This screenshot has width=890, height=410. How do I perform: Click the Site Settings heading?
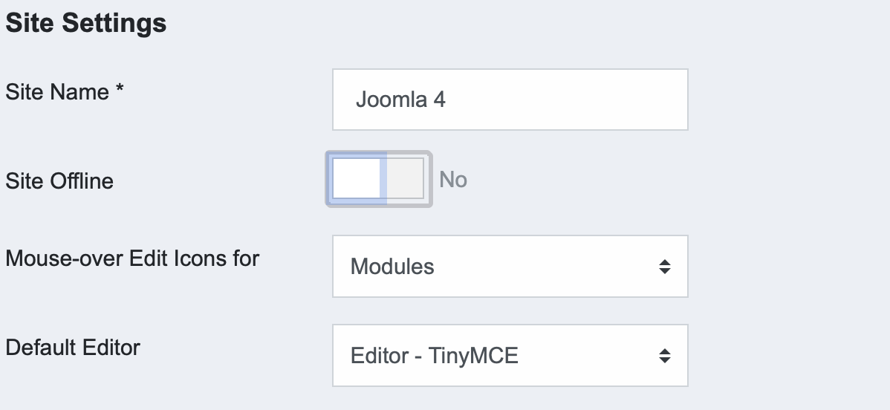pyautogui.click(x=85, y=23)
